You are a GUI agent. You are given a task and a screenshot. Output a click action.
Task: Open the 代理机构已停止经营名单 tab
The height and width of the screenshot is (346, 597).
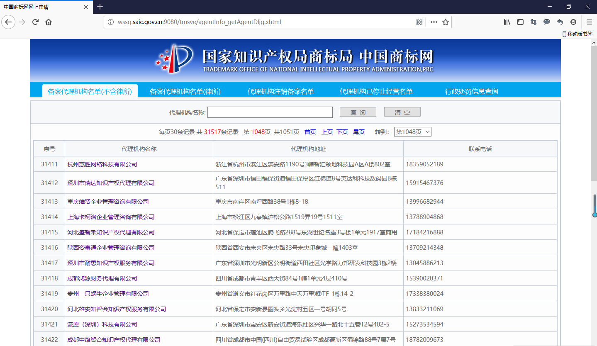376,91
